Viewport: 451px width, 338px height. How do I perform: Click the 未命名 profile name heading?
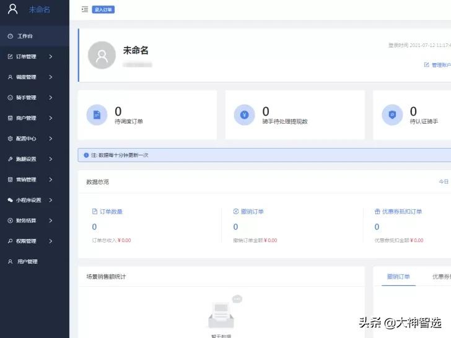coord(136,50)
